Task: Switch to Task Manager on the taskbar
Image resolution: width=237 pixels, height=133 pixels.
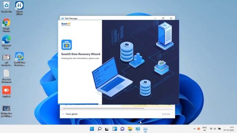Action: [145, 129]
